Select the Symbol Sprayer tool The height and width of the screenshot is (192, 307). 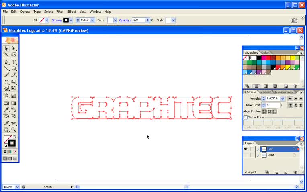6,96
